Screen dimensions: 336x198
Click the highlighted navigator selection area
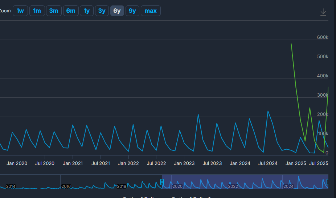(245, 182)
